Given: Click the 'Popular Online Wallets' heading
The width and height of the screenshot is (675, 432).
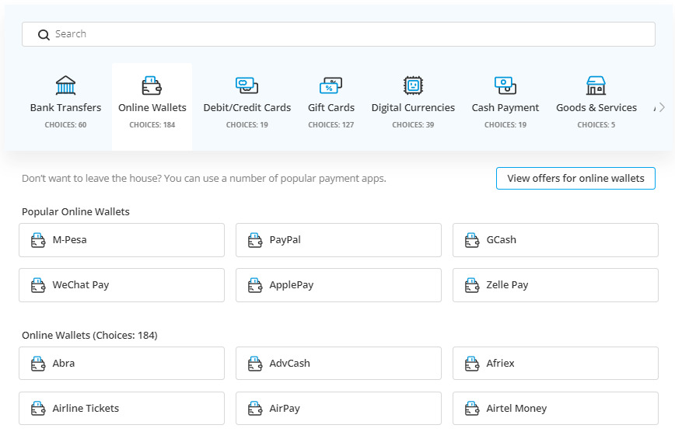Looking at the screenshot, I should [75, 211].
